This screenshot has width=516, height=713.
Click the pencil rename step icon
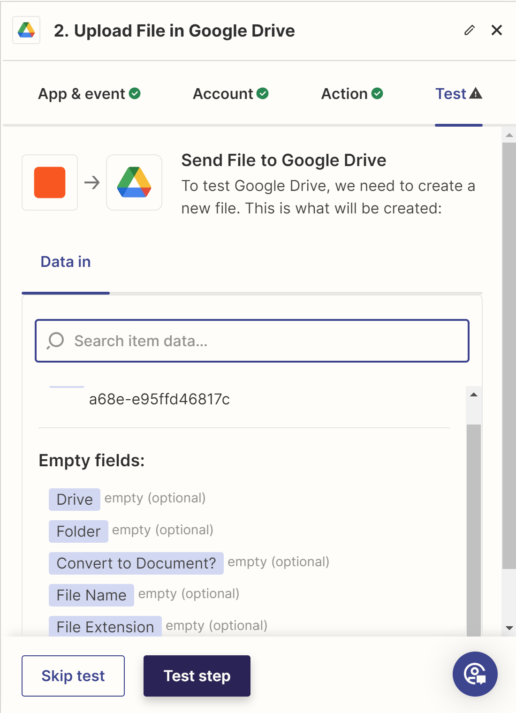pos(470,30)
